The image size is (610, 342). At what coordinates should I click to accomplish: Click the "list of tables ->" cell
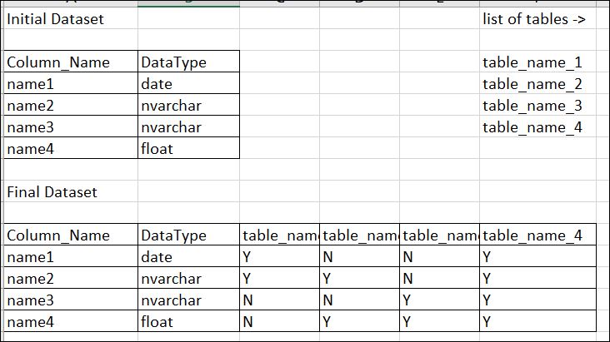533,18
